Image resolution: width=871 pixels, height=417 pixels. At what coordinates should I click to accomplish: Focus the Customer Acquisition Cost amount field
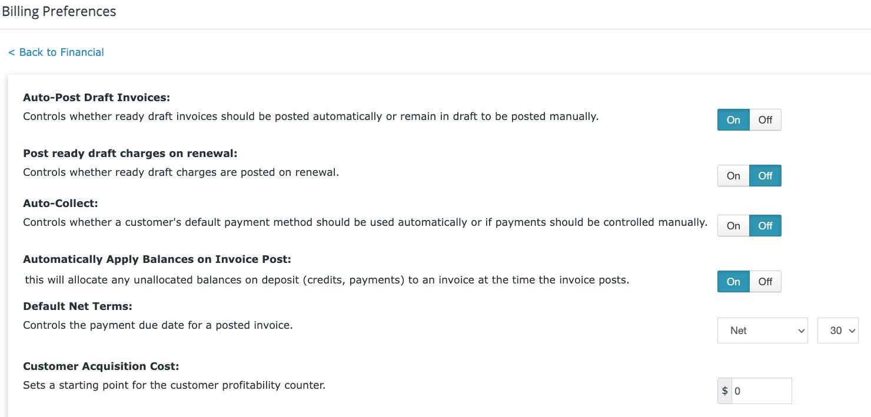pos(762,391)
